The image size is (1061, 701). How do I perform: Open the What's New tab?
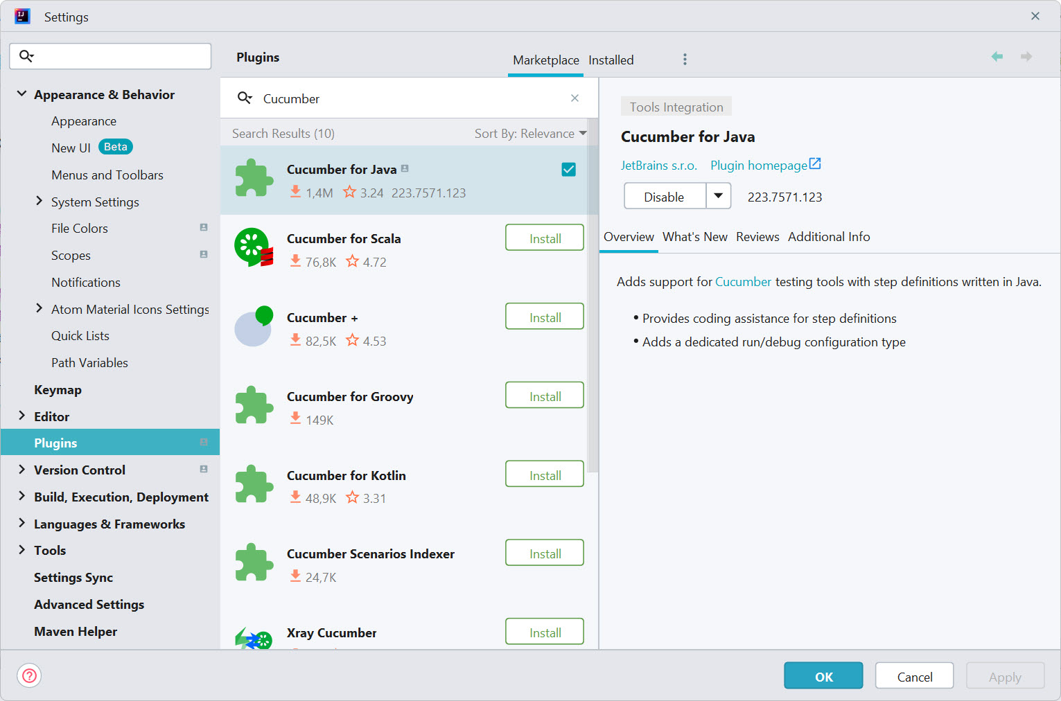tap(695, 237)
